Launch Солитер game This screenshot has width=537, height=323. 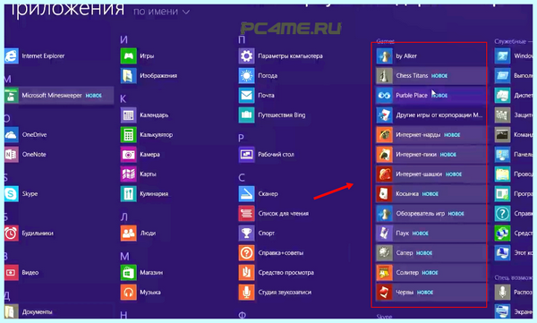point(430,273)
